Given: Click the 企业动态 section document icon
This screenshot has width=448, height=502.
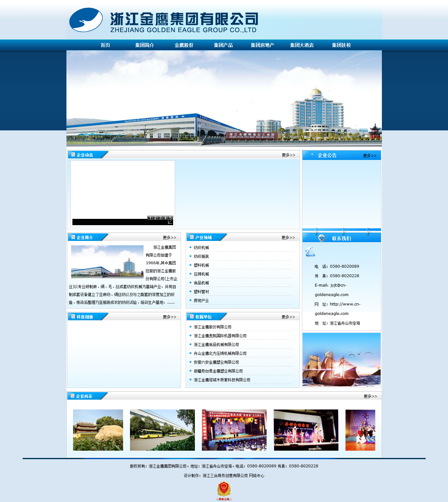Looking at the screenshot, I should point(73,155).
